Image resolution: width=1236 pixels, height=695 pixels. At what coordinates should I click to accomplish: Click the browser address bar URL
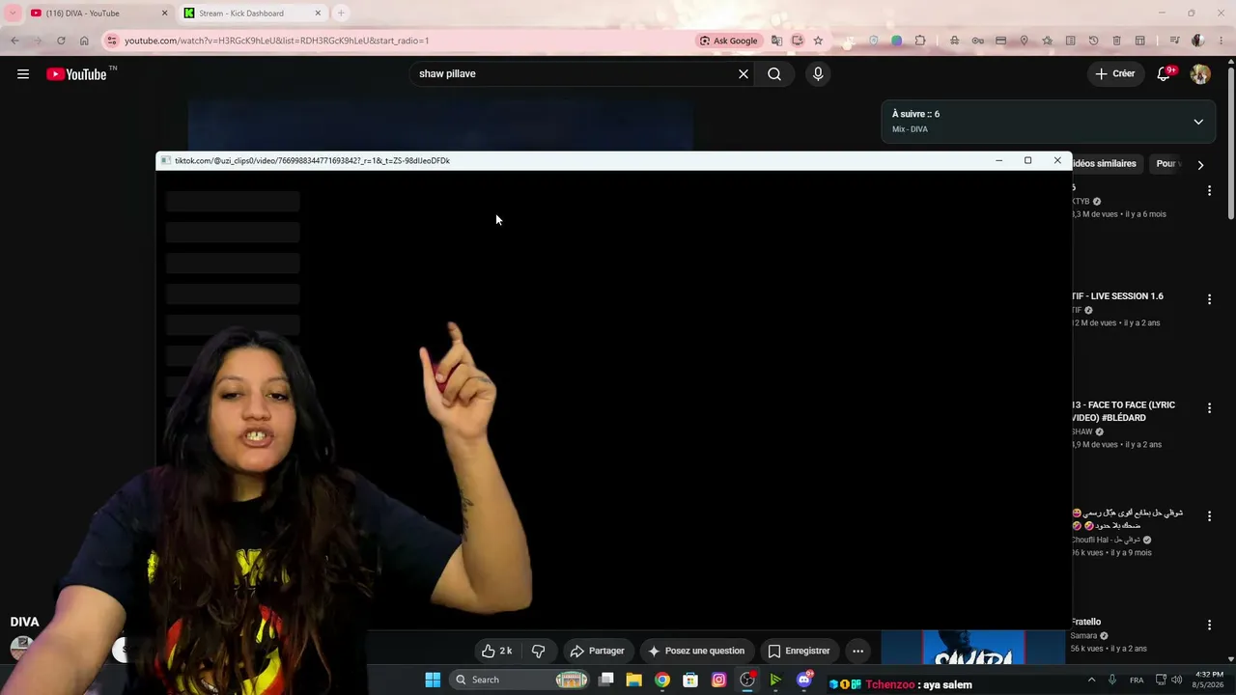(277, 41)
